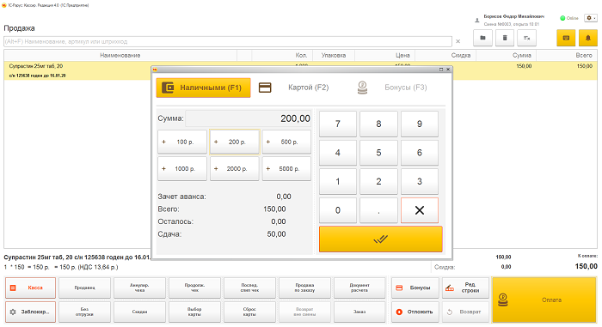The height and width of the screenshot is (327, 602).
Task: Click the Заказ button
Action: coord(359,312)
